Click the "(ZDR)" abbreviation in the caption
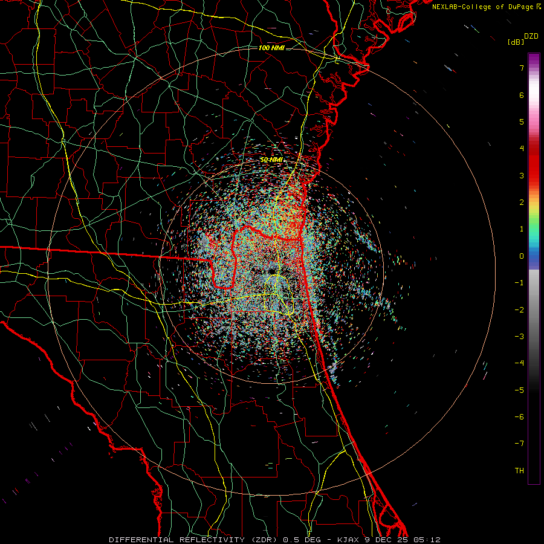Viewport: 544px width, 544px height. coord(263,540)
